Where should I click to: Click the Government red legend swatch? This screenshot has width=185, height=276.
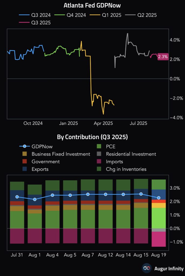(x=25, y=162)
